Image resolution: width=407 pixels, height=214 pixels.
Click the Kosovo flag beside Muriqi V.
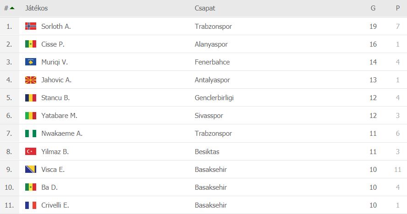[x=31, y=62]
